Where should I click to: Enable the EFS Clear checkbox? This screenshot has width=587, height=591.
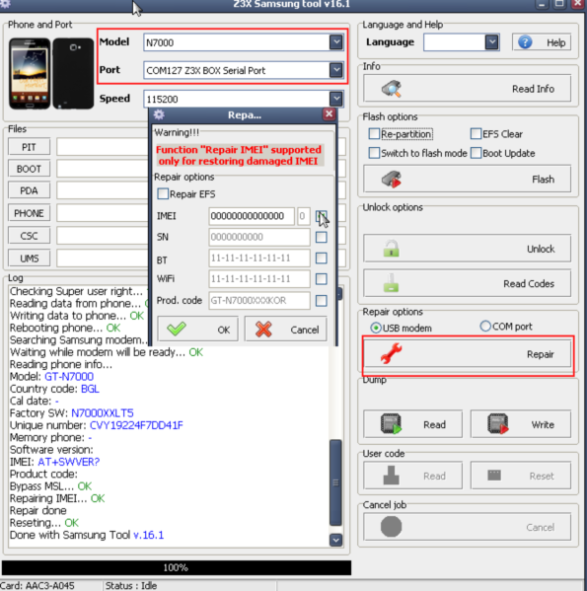(x=476, y=133)
